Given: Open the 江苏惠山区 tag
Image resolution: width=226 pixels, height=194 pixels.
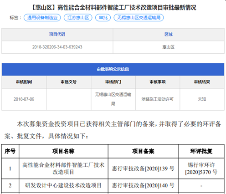Looking at the screenshot, I should [x=78, y=18].
